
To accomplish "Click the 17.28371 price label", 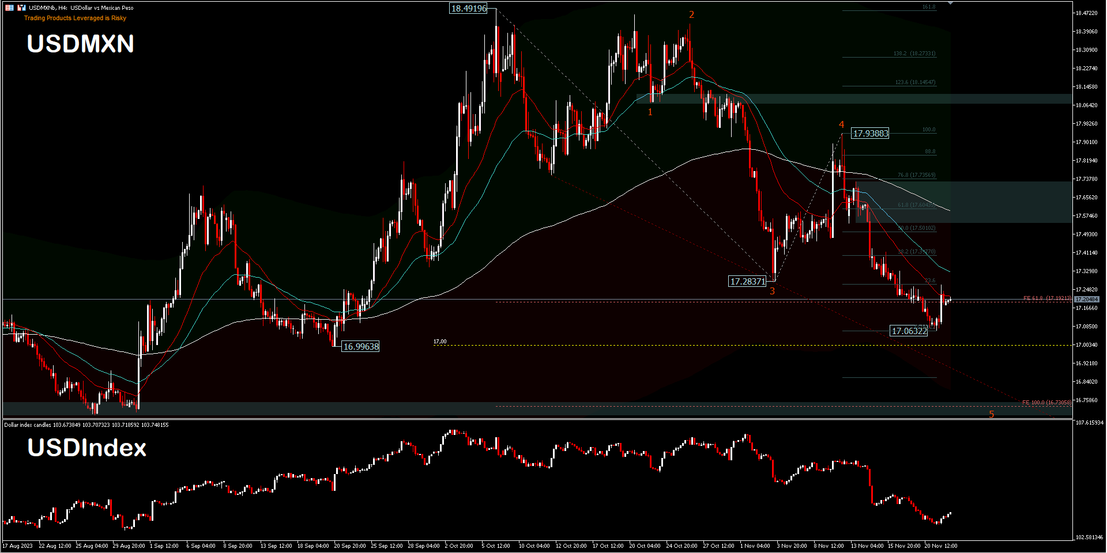I will [x=747, y=282].
